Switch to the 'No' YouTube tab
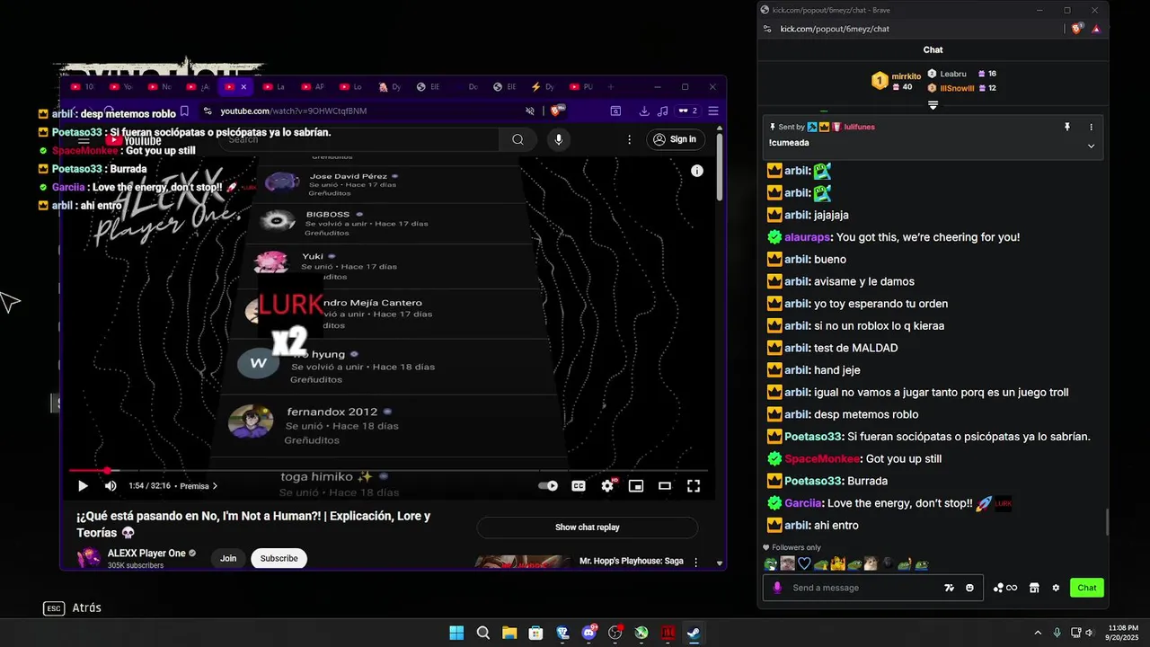Image resolution: width=1150 pixels, height=647 pixels. (x=159, y=87)
